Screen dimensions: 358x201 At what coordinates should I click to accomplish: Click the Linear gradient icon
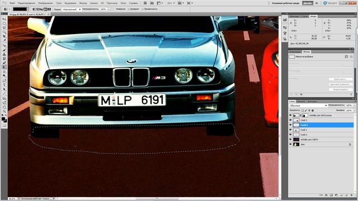(34, 9)
